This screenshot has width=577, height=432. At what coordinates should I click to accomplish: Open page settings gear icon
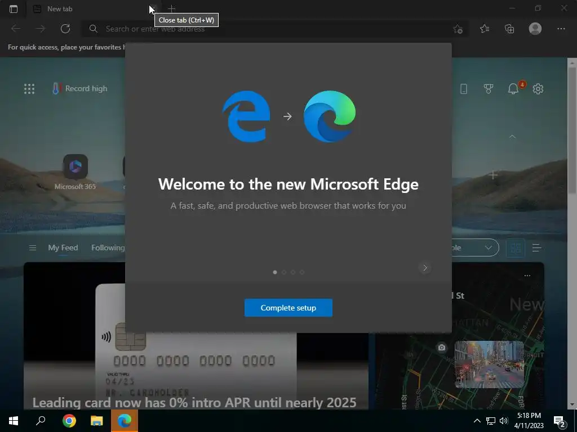pyautogui.click(x=538, y=89)
